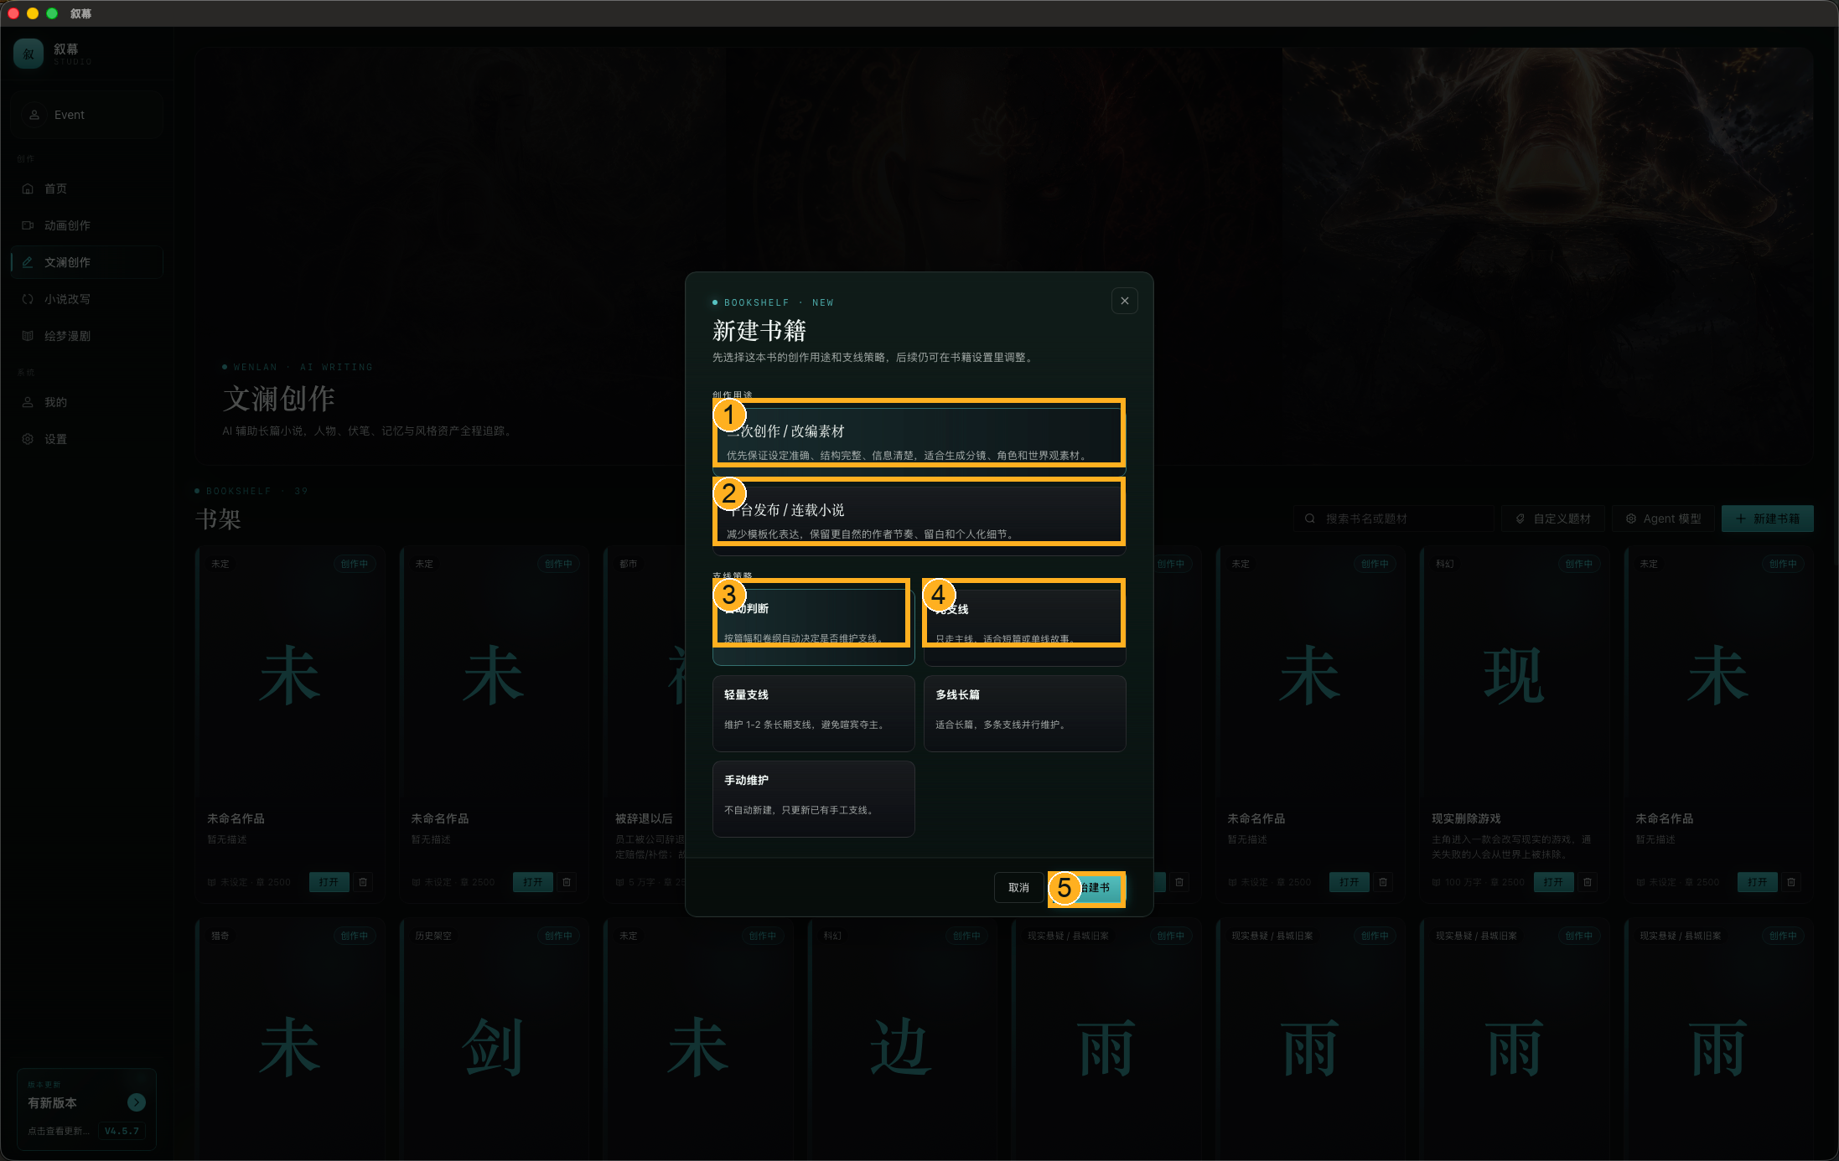Confirm with the teal create-book button
The height and width of the screenshot is (1161, 1839).
pyautogui.click(x=1087, y=888)
